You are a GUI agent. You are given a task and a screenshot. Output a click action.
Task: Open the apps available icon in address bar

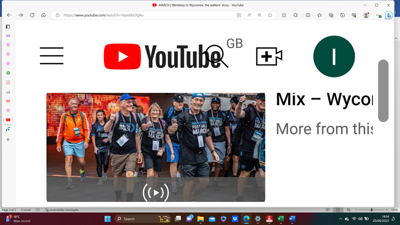coord(239,15)
